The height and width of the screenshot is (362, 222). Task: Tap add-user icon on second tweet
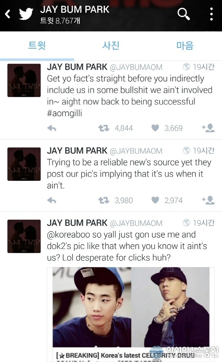tap(208, 200)
